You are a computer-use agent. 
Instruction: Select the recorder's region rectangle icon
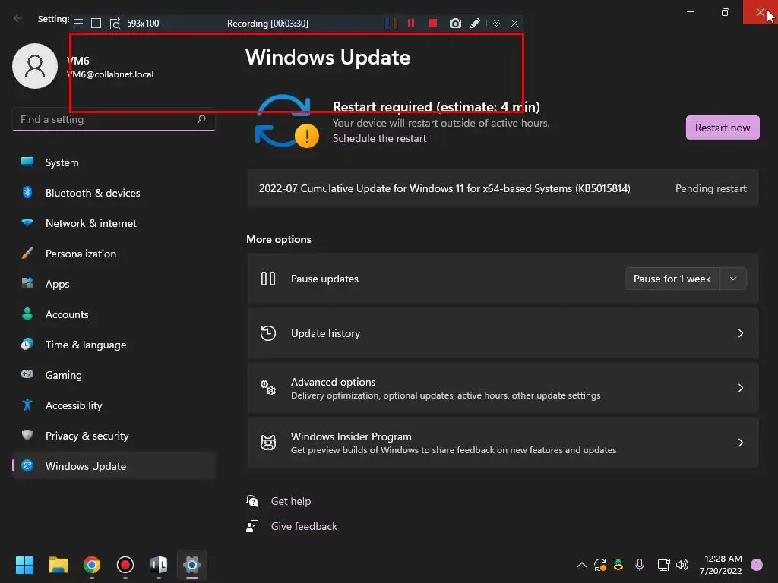tap(96, 24)
